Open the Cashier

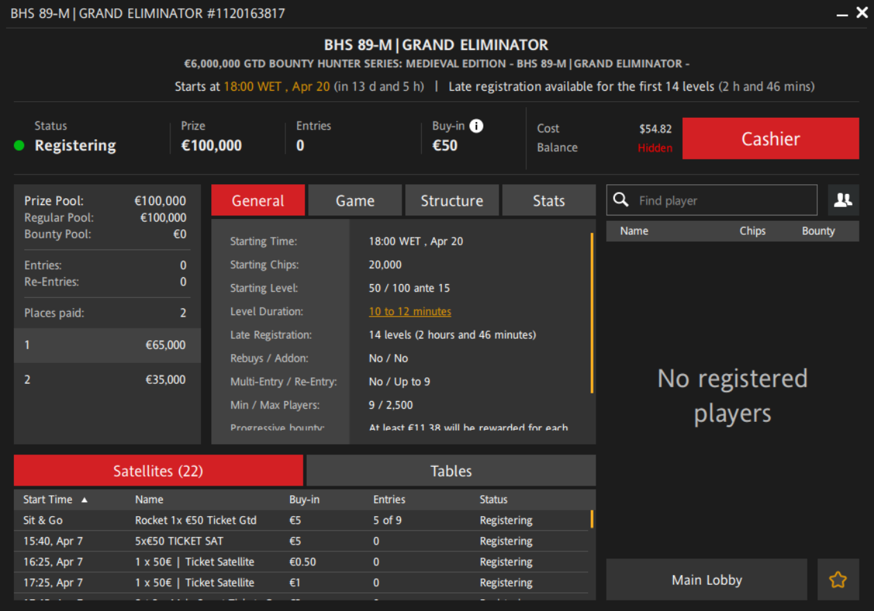click(x=770, y=139)
